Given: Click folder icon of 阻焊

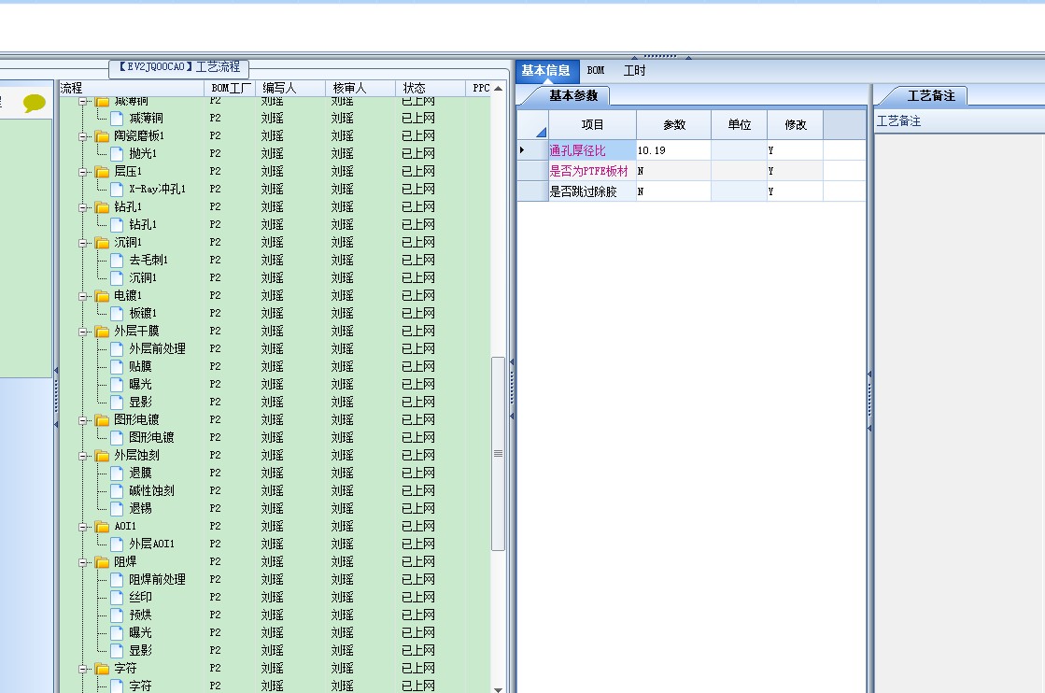Looking at the screenshot, I should pyautogui.click(x=102, y=562).
